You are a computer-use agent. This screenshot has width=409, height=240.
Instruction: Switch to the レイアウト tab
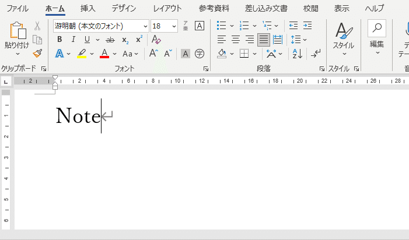coord(167,9)
